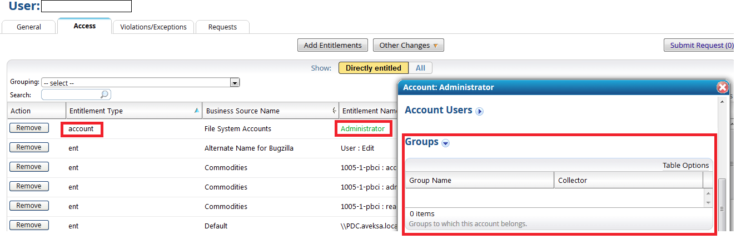Show only Directly entitled items

pyautogui.click(x=373, y=68)
